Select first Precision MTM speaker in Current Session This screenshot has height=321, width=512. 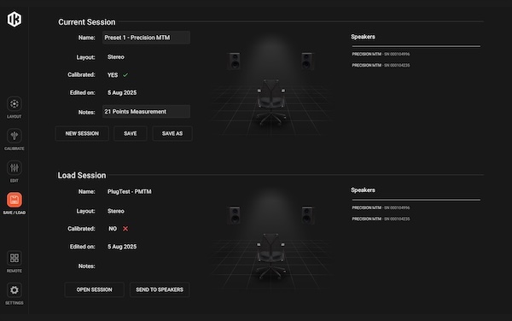pos(381,54)
